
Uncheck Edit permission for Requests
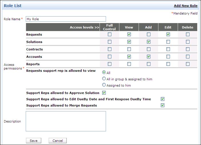(168, 34)
